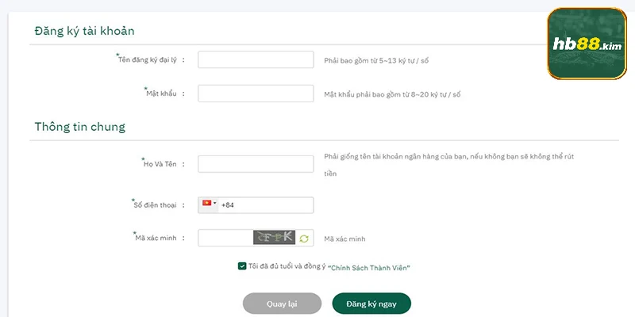The image size is (635, 317).
Task: Click the captcha code image
Action: 274,237
